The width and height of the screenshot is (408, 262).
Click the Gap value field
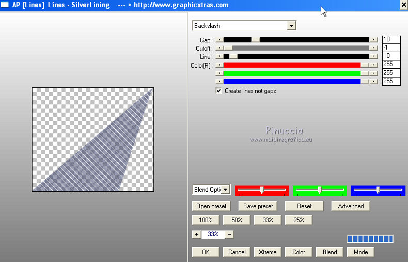pyautogui.click(x=391, y=39)
